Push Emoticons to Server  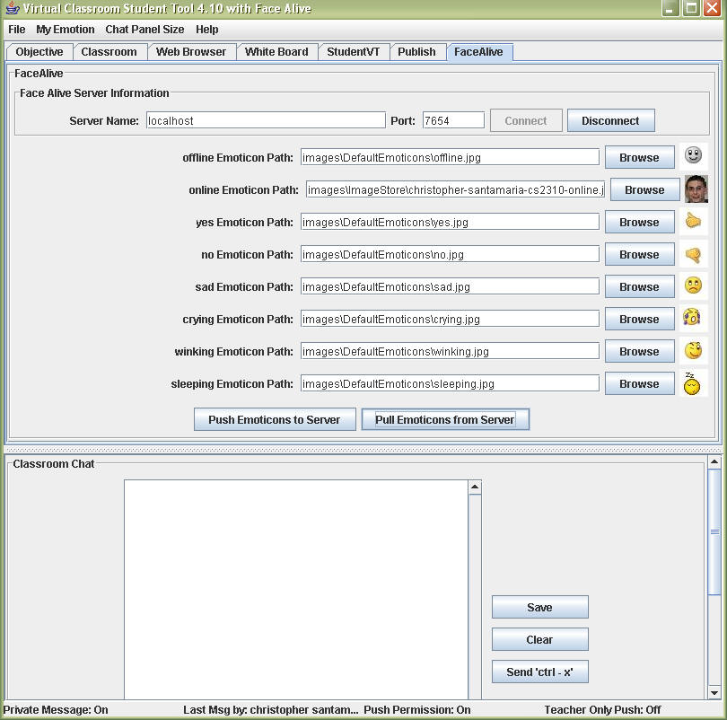[x=274, y=419]
